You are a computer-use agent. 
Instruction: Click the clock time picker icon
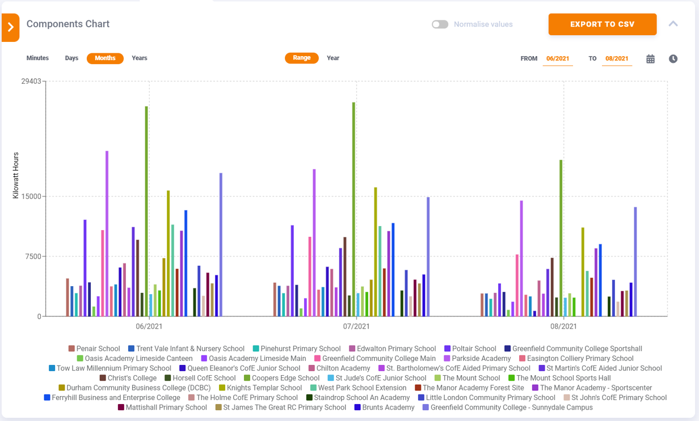pos(673,59)
